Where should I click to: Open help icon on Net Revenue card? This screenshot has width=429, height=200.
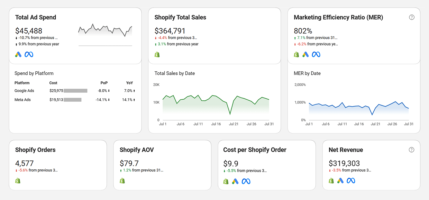[411, 150]
